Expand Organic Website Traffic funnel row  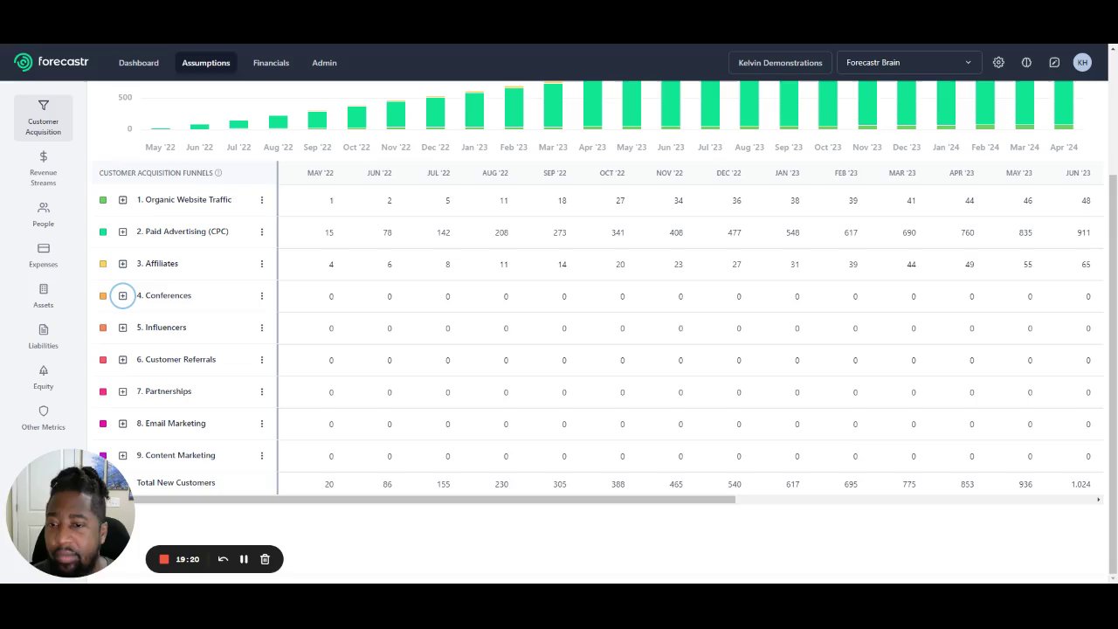[x=123, y=200]
